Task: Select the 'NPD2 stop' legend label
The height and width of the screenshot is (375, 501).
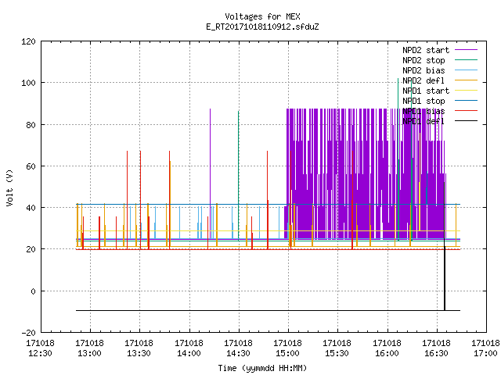Action: coord(424,60)
